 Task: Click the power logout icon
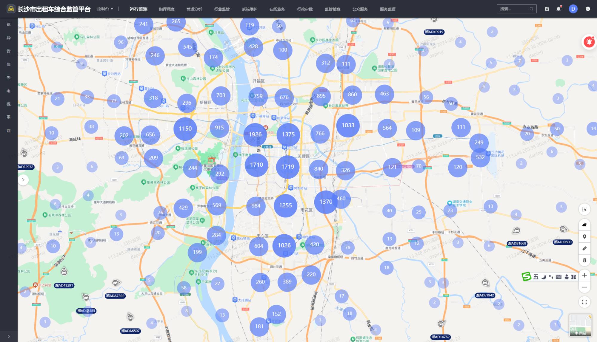pyautogui.click(x=588, y=9)
